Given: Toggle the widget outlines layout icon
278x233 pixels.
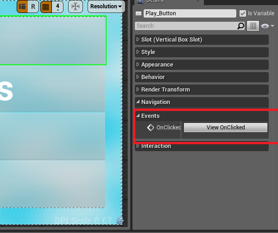Looking at the screenshot, I should pos(22,6).
